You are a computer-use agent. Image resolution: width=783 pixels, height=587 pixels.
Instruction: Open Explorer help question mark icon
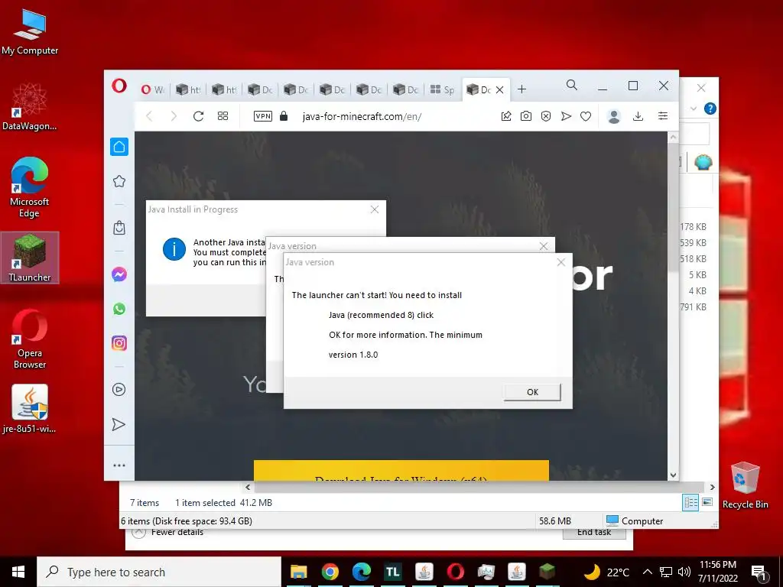[x=710, y=109]
